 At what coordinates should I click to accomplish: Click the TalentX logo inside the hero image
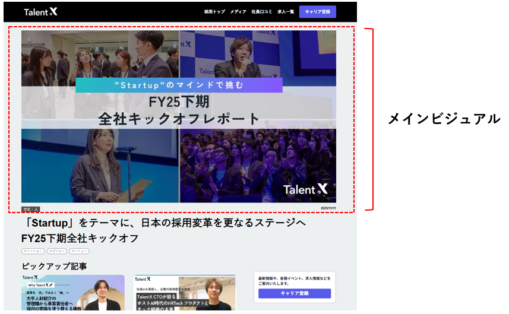(305, 189)
